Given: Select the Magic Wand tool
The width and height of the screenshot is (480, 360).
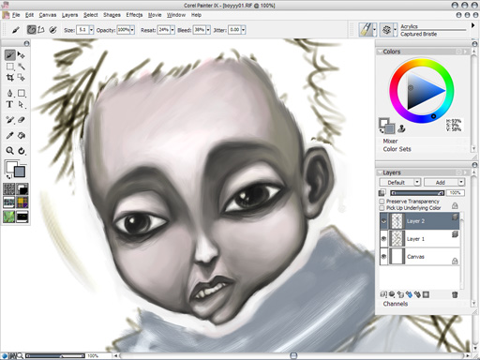Looking at the screenshot, I should point(22,67).
